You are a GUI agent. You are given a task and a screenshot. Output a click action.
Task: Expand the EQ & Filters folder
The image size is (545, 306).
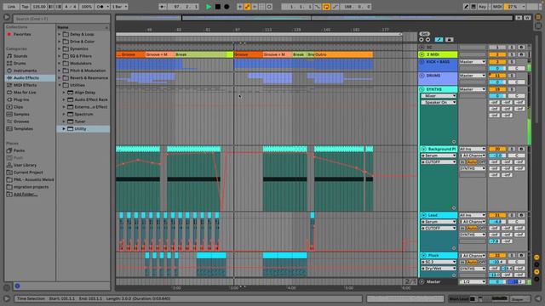pyautogui.click(x=60, y=56)
